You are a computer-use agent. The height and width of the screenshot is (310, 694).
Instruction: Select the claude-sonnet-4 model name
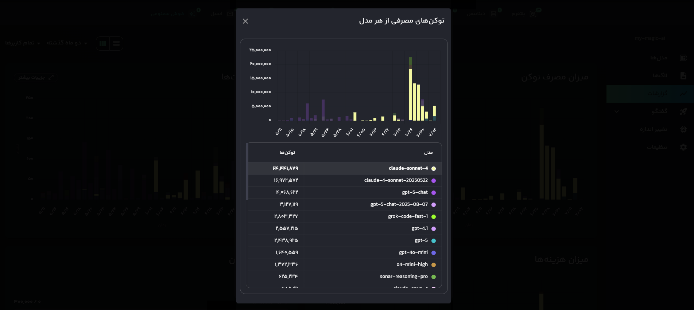tap(408, 168)
